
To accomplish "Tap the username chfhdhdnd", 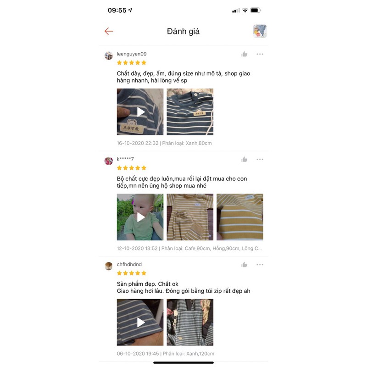I will (129, 264).
